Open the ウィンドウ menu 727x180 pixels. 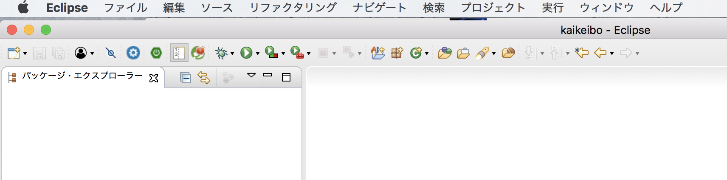[x=607, y=8]
